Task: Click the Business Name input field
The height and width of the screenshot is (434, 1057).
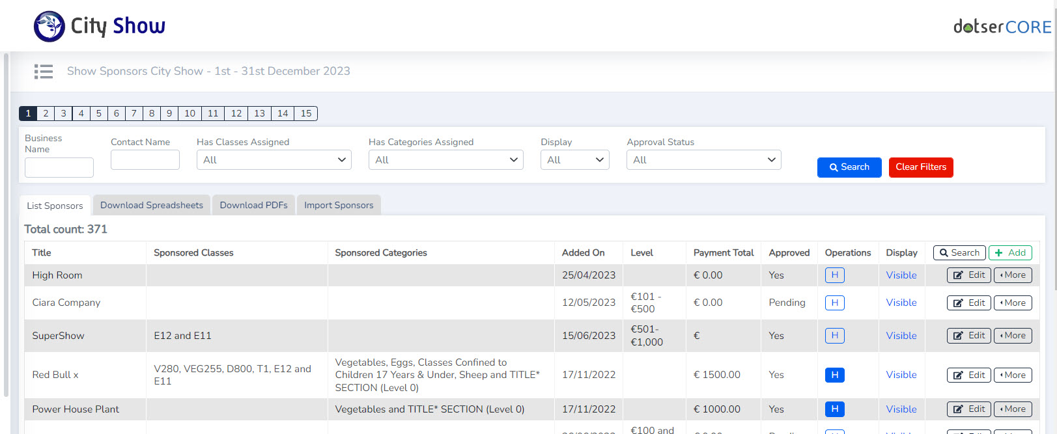Action: (x=59, y=168)
